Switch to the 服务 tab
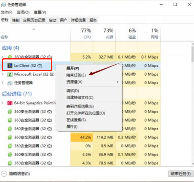The height and width of the screenshot is (182, 194). tap(93, 20)
